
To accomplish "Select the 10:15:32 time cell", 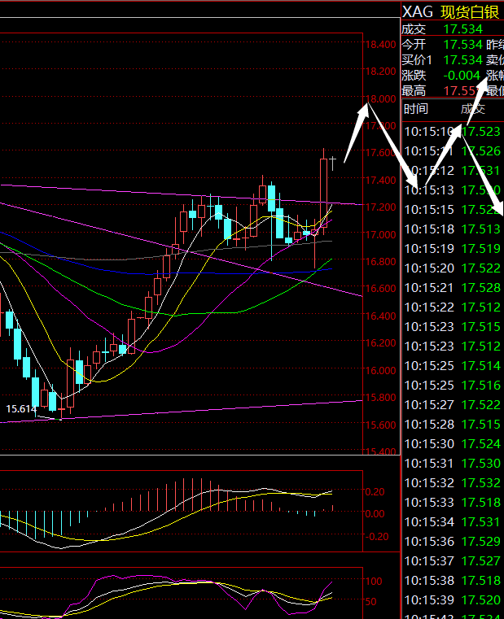I will point(429,483).
